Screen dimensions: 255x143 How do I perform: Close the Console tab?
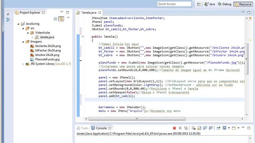(x=110, y=128)
